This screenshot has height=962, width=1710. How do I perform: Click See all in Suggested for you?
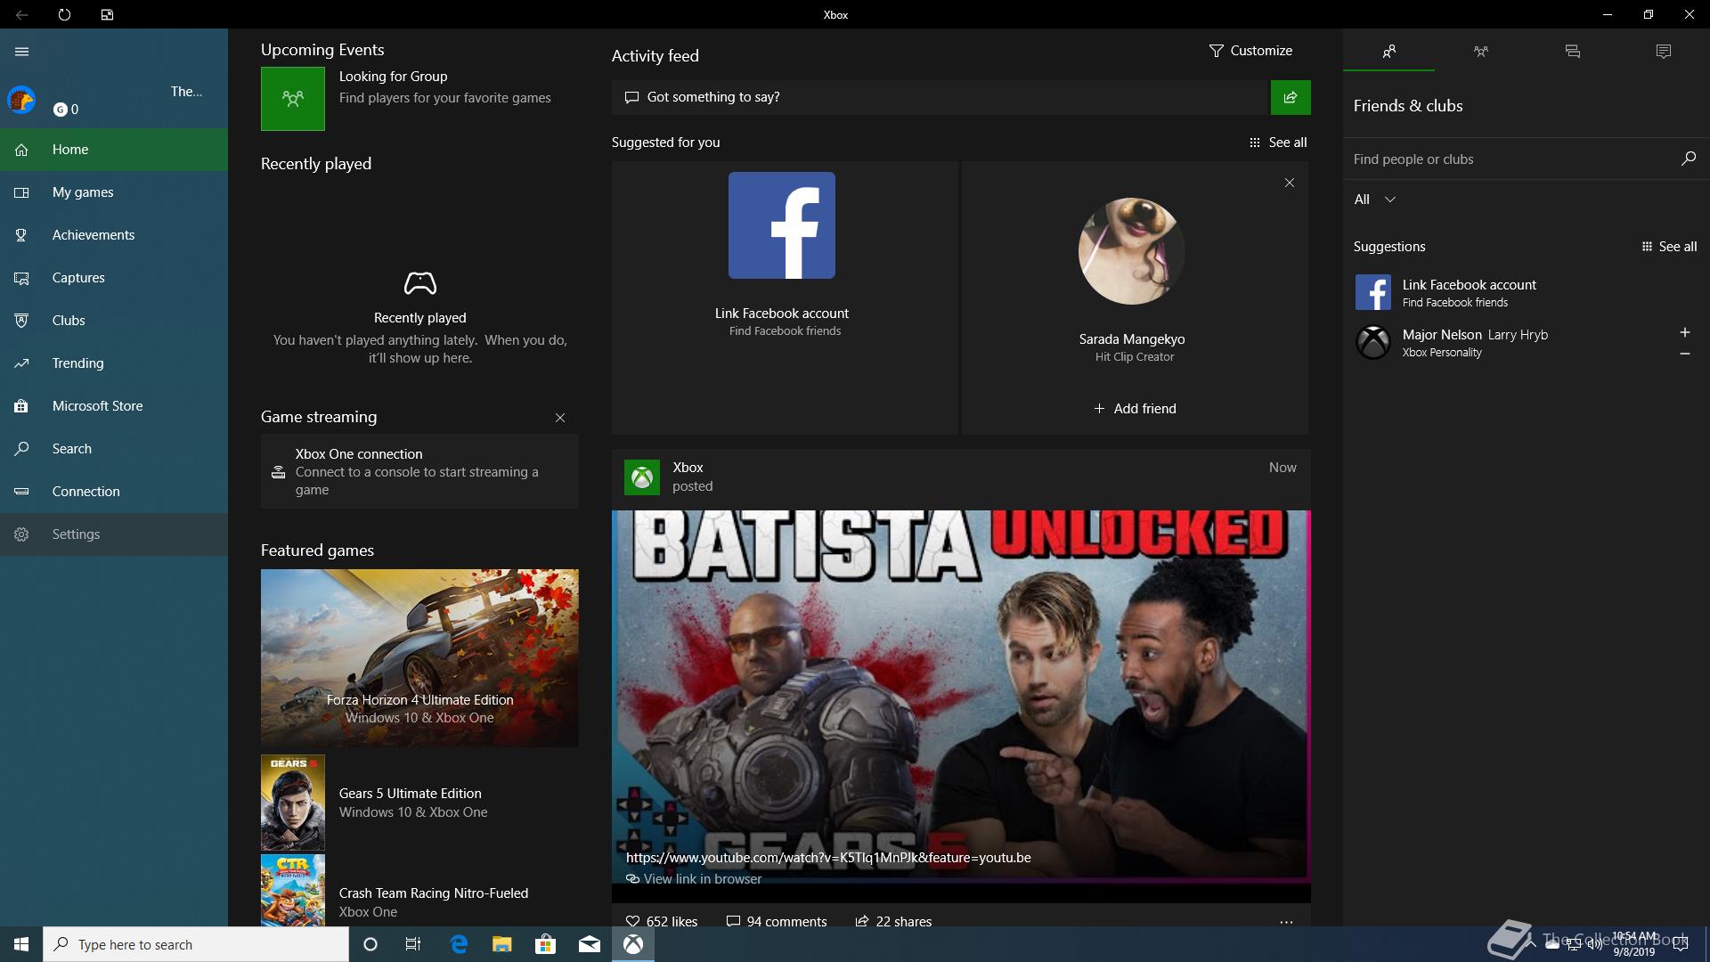click(1278, 143)
